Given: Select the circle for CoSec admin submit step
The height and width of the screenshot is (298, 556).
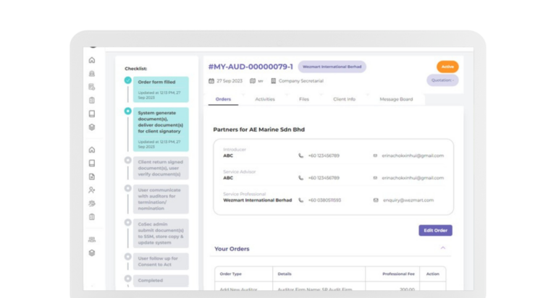Looking at the screenshot, I should click(128, 223).
